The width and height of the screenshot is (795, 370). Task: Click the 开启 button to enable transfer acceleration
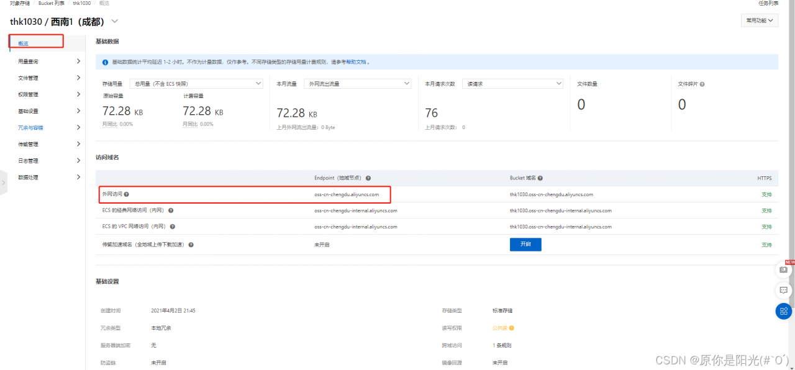point(525,244)
